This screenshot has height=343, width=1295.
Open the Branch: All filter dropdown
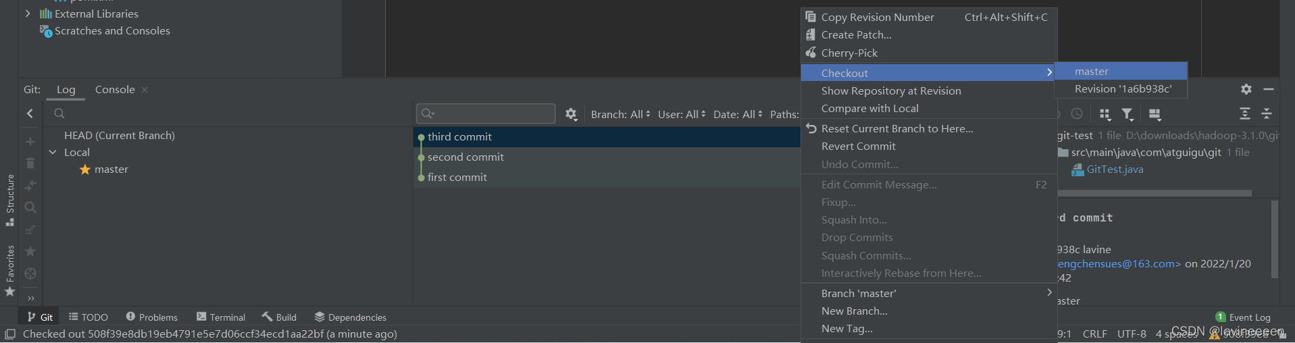pos(620,114)
